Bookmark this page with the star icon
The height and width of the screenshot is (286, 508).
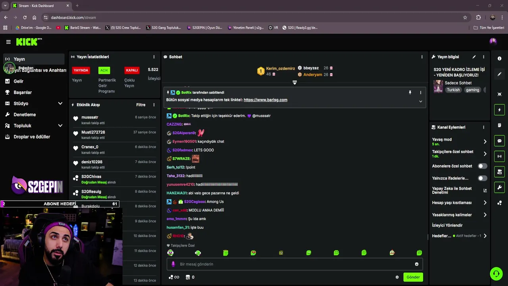[465, 17]
